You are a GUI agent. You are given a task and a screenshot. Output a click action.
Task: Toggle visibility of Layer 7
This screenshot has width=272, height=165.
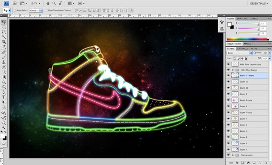click(228, 119)
